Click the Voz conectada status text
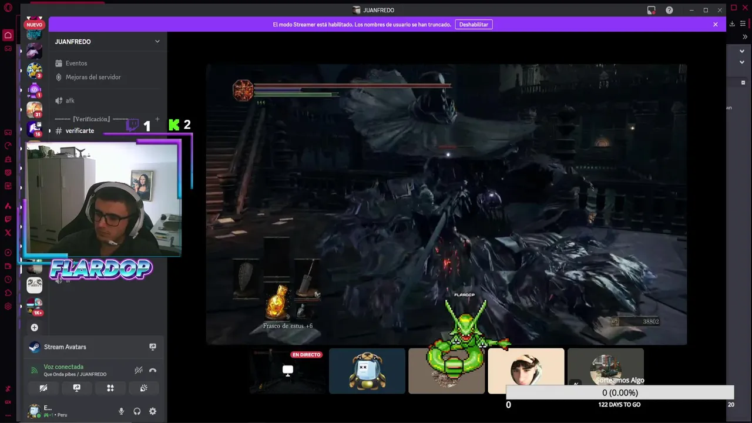Screen dimensions: 752x423 point(63,367)
